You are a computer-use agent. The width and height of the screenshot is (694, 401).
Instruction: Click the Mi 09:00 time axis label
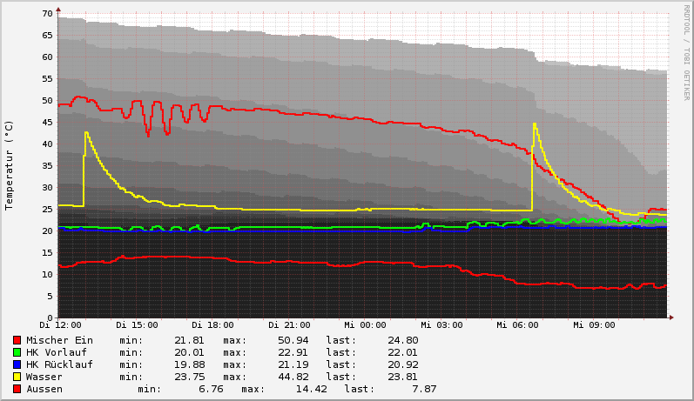(594, 325)
